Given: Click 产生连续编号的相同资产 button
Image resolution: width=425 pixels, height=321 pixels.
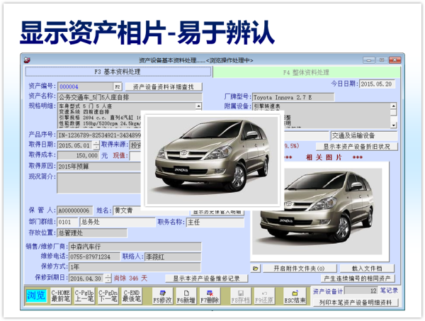Looking at the screenshot, I should coord(358,278).
